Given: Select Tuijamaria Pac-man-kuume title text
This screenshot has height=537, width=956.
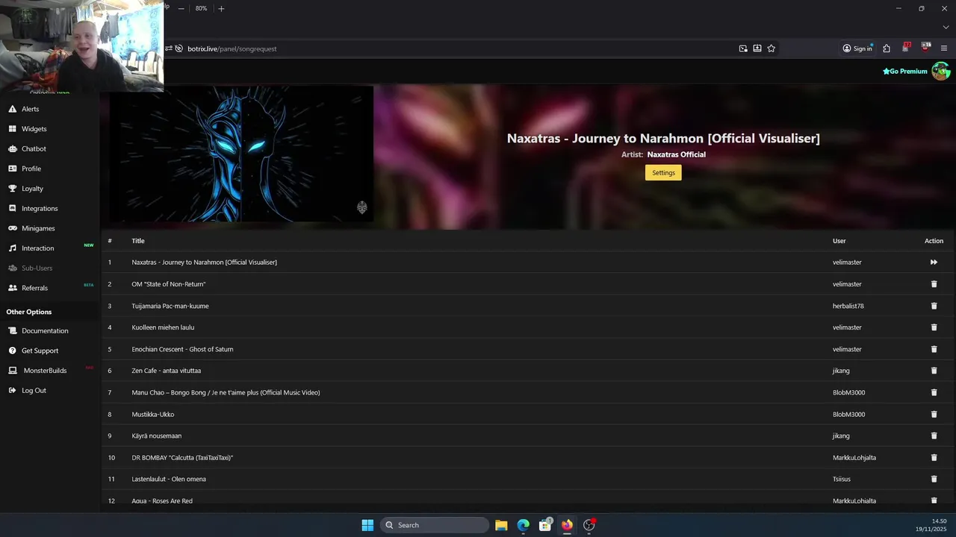Looking at the screenshot, I should (x=170, y=306).
